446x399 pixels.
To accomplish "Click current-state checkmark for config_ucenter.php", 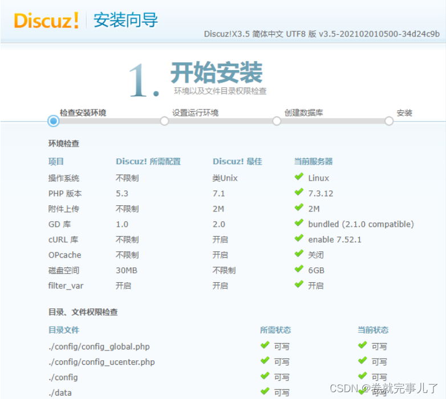I will (x=362, y=361).
